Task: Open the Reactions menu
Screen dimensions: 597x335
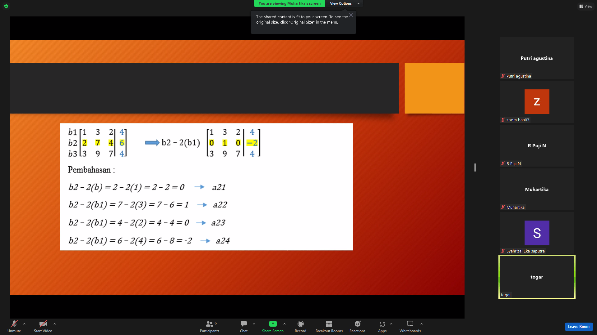Action: click(357, 326)
